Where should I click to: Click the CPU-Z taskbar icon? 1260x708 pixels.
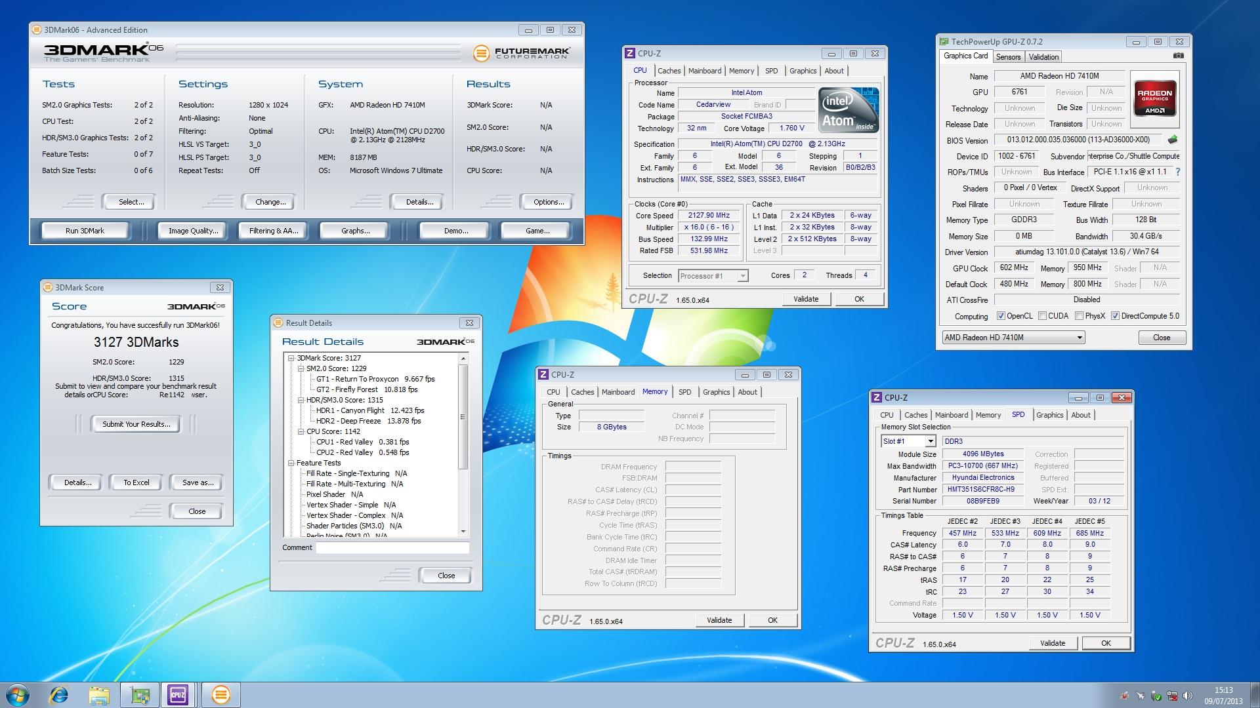[x=178, y=695]
